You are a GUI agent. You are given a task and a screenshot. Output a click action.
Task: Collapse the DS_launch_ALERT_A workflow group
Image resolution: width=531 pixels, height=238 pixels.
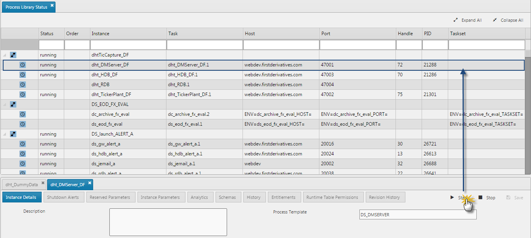click(5, 134)
